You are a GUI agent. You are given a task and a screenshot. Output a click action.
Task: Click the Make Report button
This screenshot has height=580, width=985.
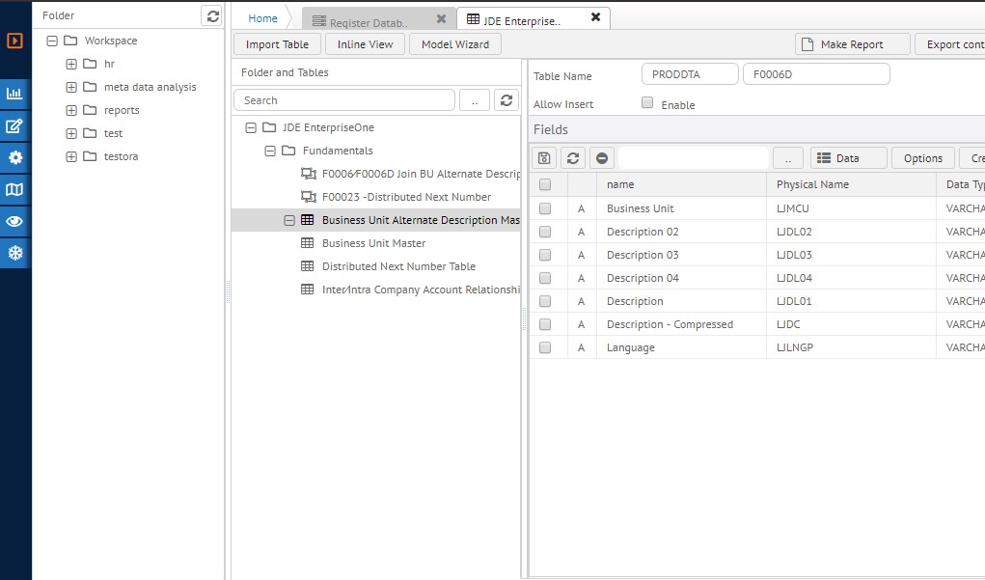(852, 44)
